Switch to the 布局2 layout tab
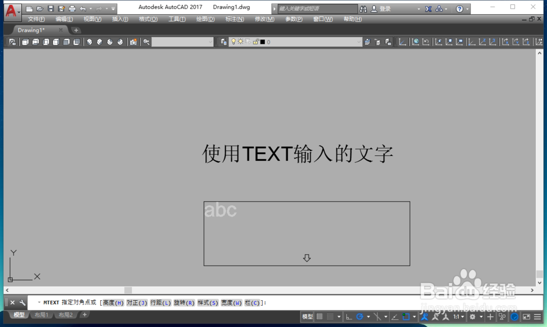Screen dimensions: 547x327 pos(66,315)
